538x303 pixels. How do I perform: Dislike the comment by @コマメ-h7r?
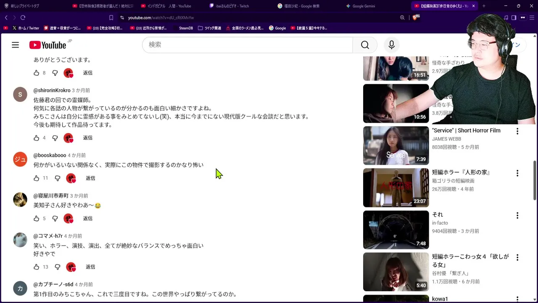pos(58,267)
